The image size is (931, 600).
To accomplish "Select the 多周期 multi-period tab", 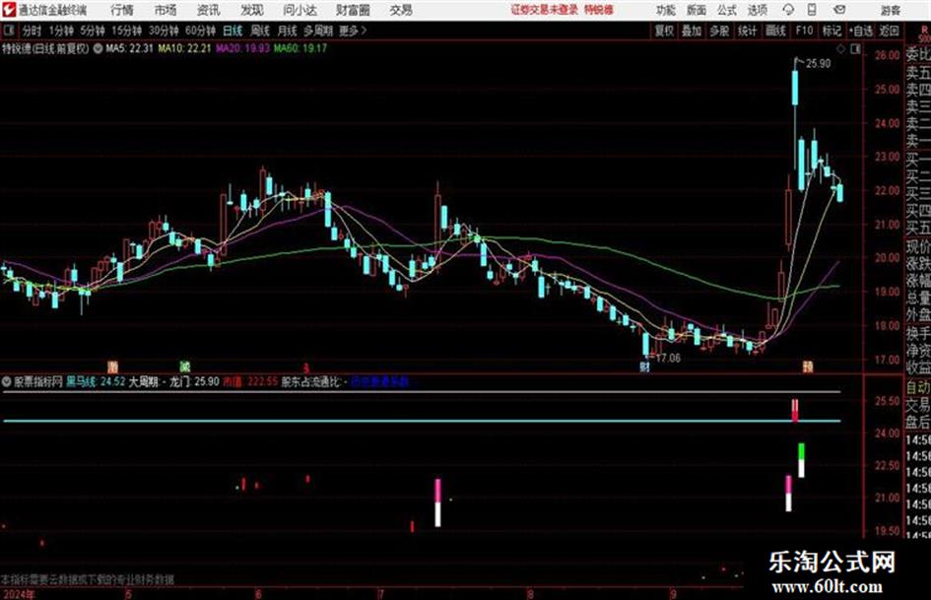I will coord(318,31).
